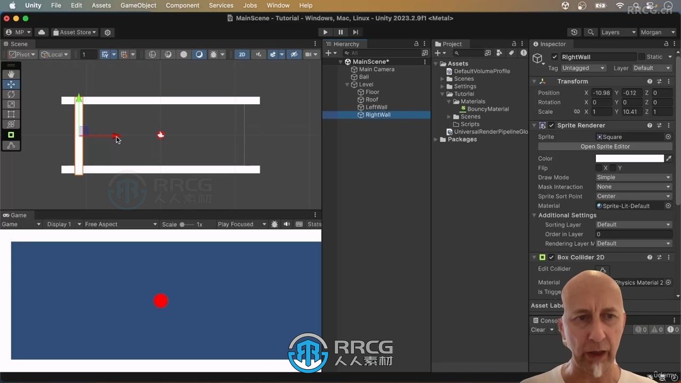This screenshot has width=681, height=383.
Task: Click the Stats button in Game view
Action: tap(314, 224)
